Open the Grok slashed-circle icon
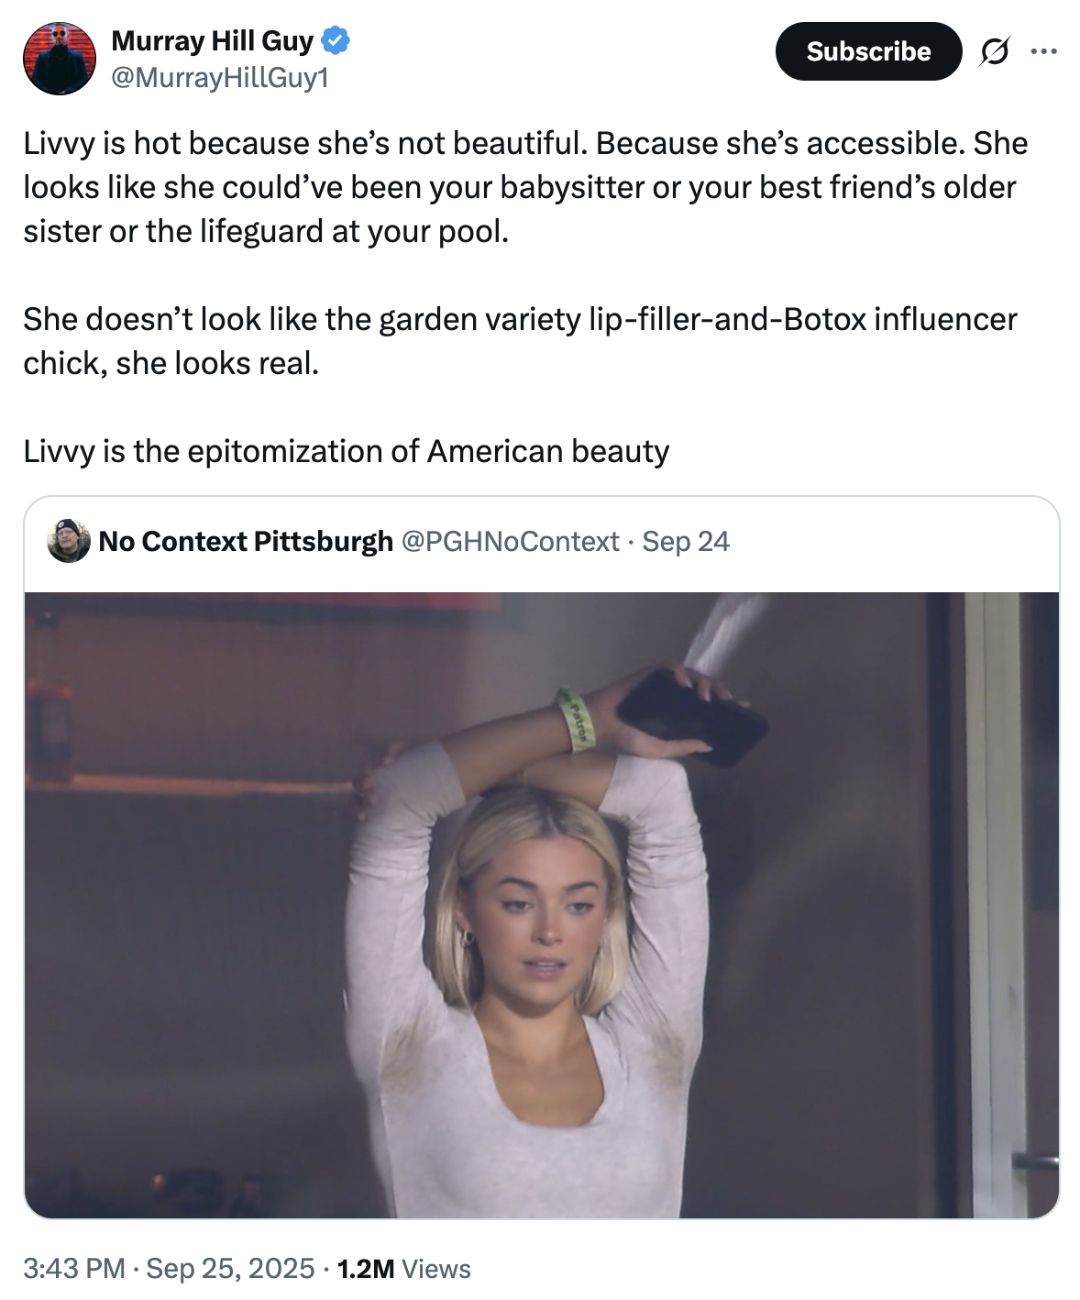The height and width of the screenshot is (1300, 1080). click(x=994, y=52)
